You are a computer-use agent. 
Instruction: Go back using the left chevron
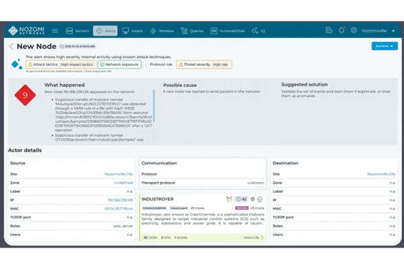click(11, 46)
